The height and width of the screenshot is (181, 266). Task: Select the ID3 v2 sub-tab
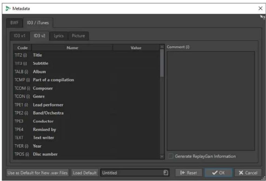39,36
